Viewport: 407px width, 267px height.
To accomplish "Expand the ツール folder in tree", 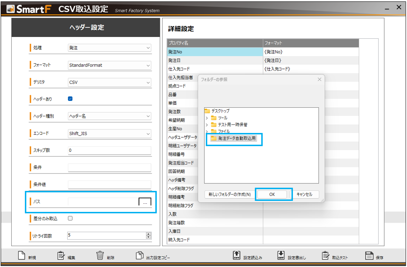I will point(207,118).
